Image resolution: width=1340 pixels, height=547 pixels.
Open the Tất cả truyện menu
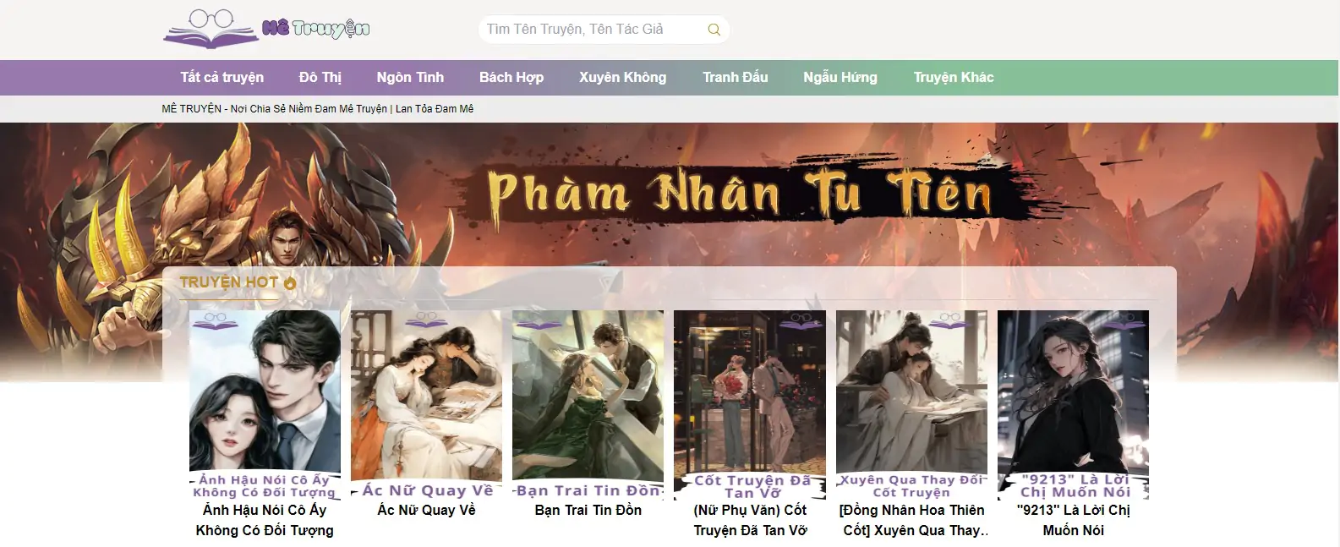(222, 78)
